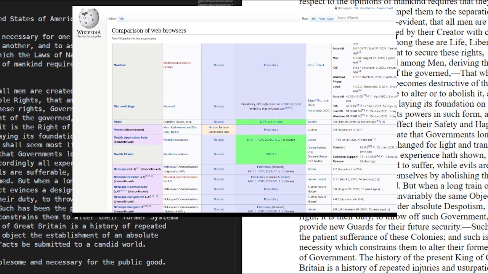Open the View history tab
Screen dimensions: 488x274
(x=326, y=19)
